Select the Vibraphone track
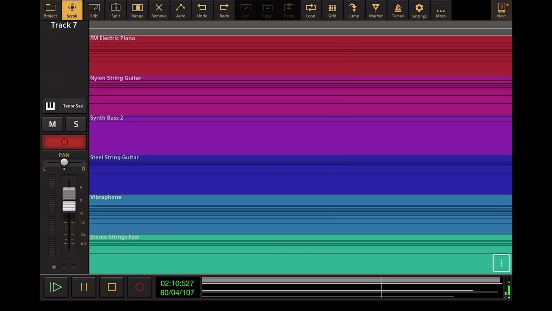The height and width of the screenshot is (311, 552). [301, 214]
